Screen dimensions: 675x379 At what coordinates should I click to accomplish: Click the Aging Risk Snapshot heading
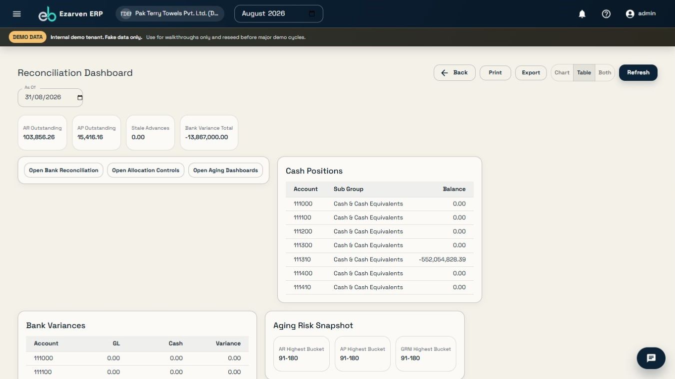tap(313, 326)
